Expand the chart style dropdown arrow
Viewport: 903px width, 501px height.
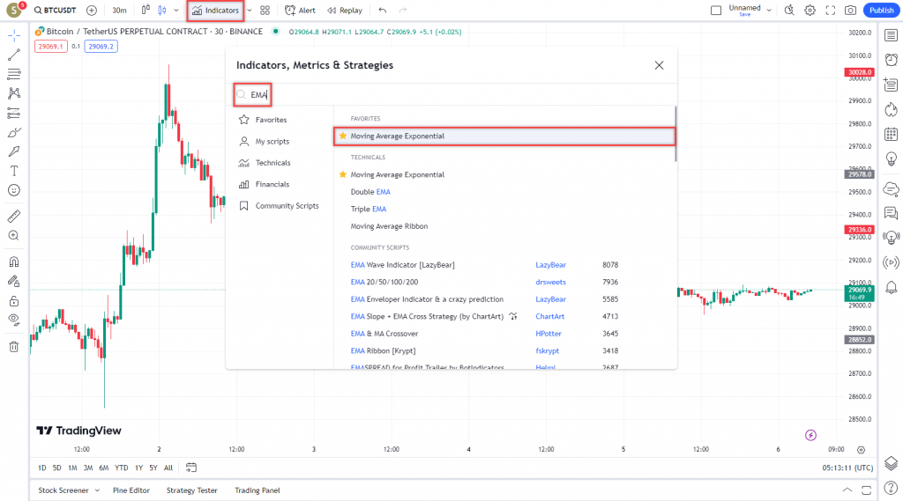(x=176, y=11)
